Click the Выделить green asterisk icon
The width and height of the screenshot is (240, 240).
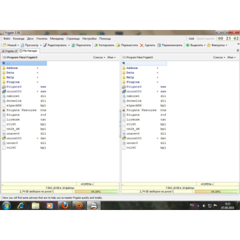(187, 45)
